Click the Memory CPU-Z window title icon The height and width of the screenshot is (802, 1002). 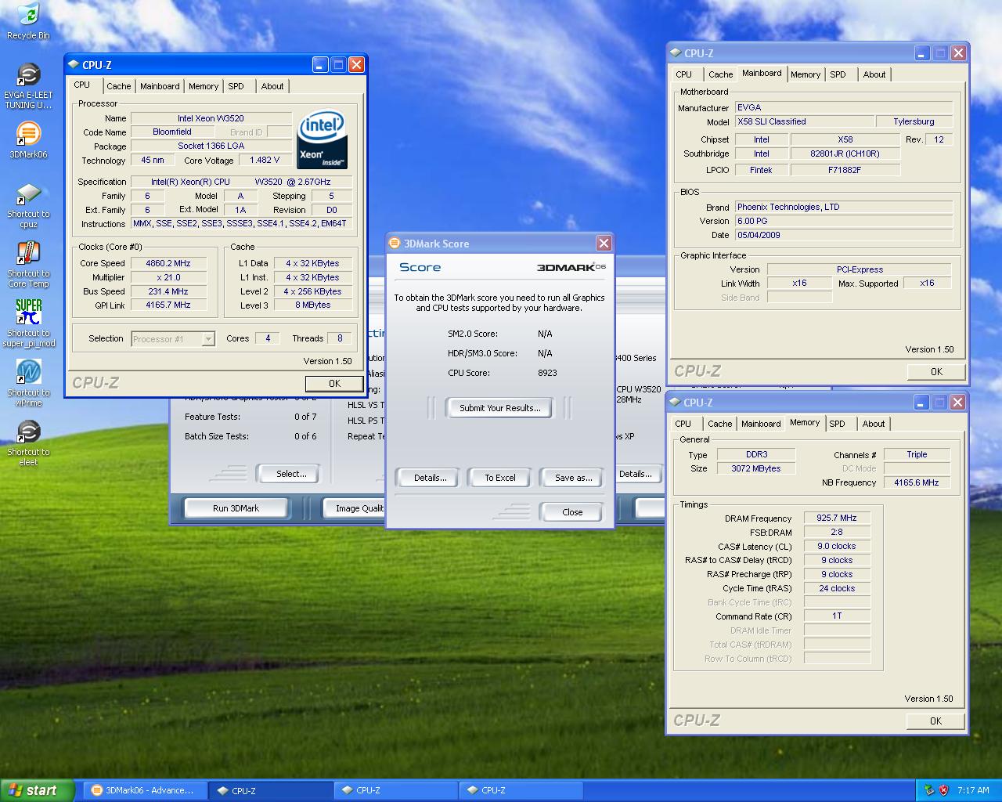coord(675,403)
